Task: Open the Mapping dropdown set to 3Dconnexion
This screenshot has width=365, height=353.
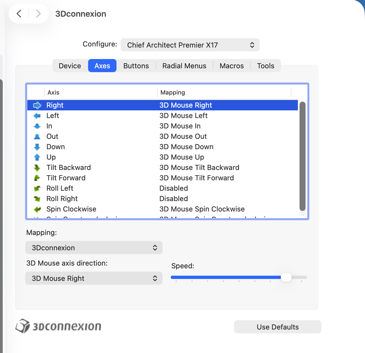Action: pyautogui.click(x=94, y=248)
